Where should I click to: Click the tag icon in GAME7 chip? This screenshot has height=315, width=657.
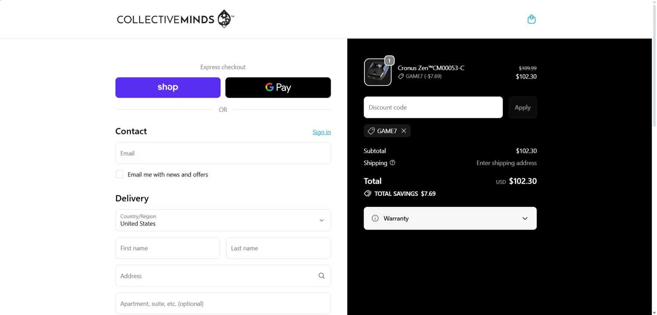371,131
